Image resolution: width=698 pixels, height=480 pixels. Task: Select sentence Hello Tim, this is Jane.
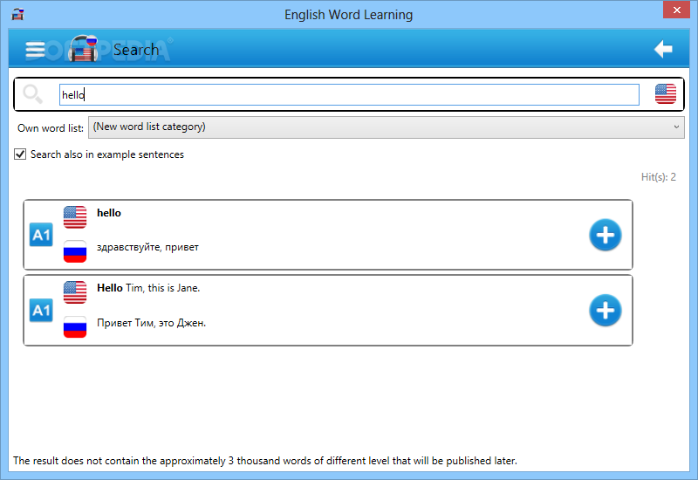148,288
